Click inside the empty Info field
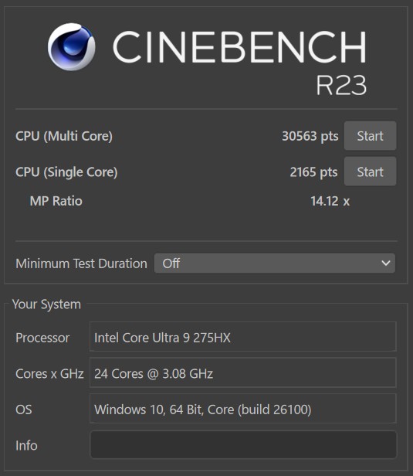This screenshot has width=413, height=476. pyautogui.click(x=243, y=444)
